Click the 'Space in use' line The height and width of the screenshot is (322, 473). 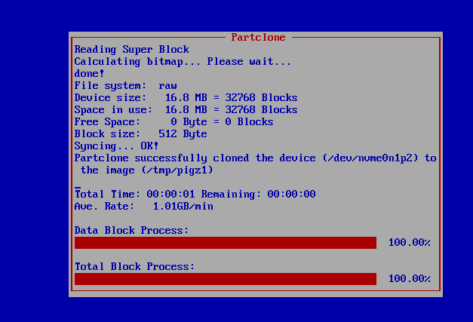pyautogui.click(x=186, y=110)
